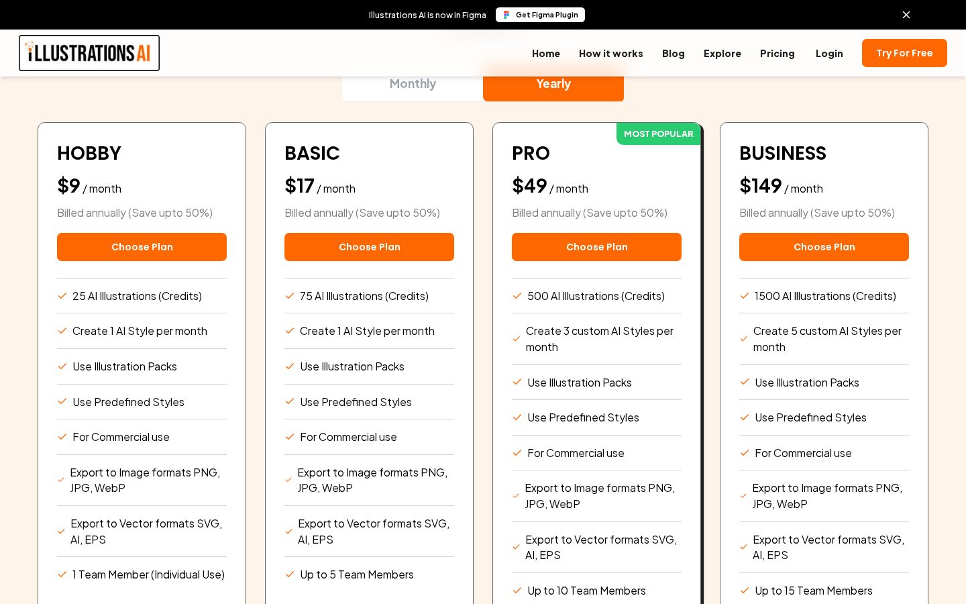Screen dimensions: 966x604
Task: Open the Pricing menu item
Action: point(777,53)
